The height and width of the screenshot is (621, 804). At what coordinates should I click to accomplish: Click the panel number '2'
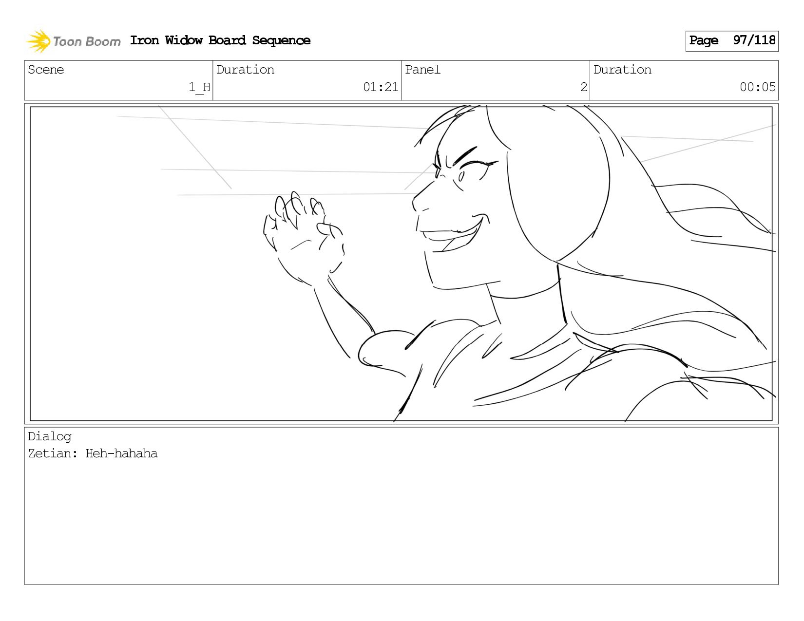pos(583,87)
